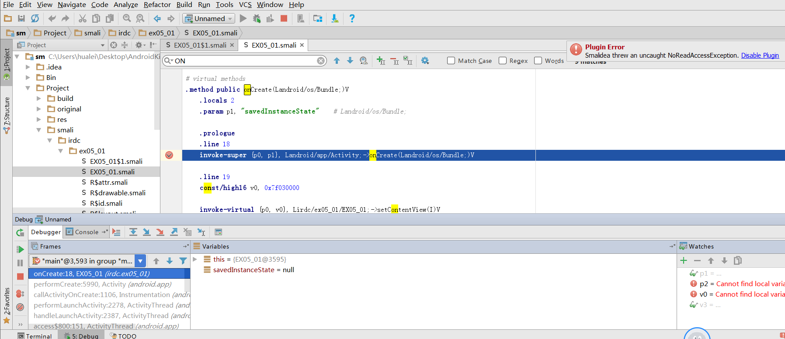The image size is (785, 339).
Task: Click the Navigate Back arrow icon
Action: pos(157,18)
